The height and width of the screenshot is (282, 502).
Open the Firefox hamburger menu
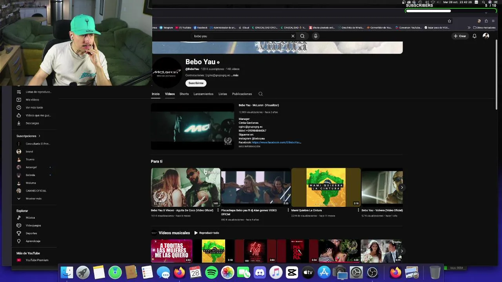(493, 21)
